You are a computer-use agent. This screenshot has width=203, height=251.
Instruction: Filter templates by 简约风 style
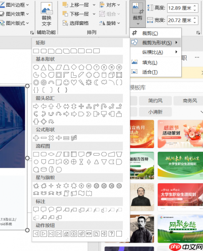tap(155, 101)
